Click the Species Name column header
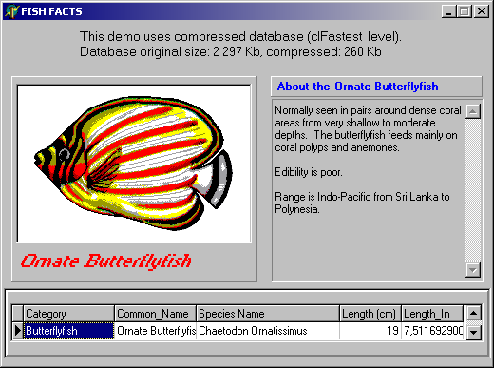This screenshot has height=368, width=494. (x=268, y=314)
